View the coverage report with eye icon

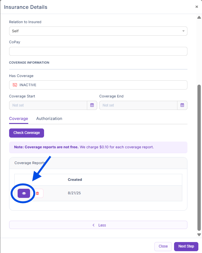click(24, 193)
